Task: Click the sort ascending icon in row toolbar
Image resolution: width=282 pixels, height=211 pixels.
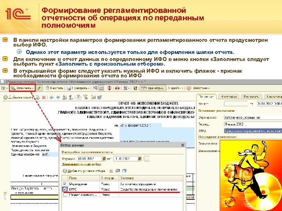Action: [x=65, y=97]
